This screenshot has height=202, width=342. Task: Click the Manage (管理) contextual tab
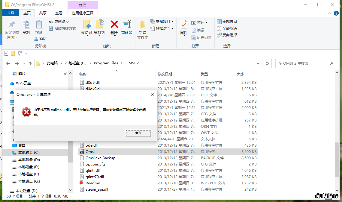point(83,5)
